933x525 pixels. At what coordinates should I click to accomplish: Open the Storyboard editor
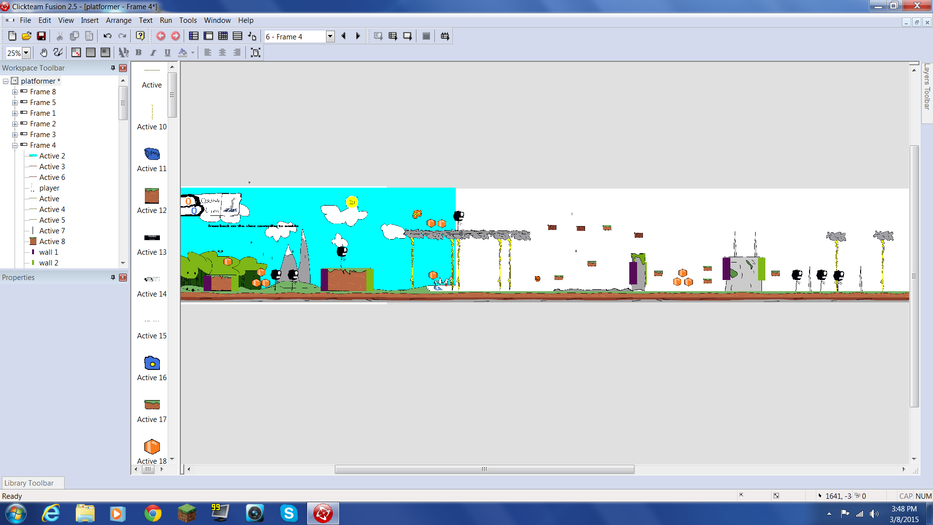(x=193, y=36)
